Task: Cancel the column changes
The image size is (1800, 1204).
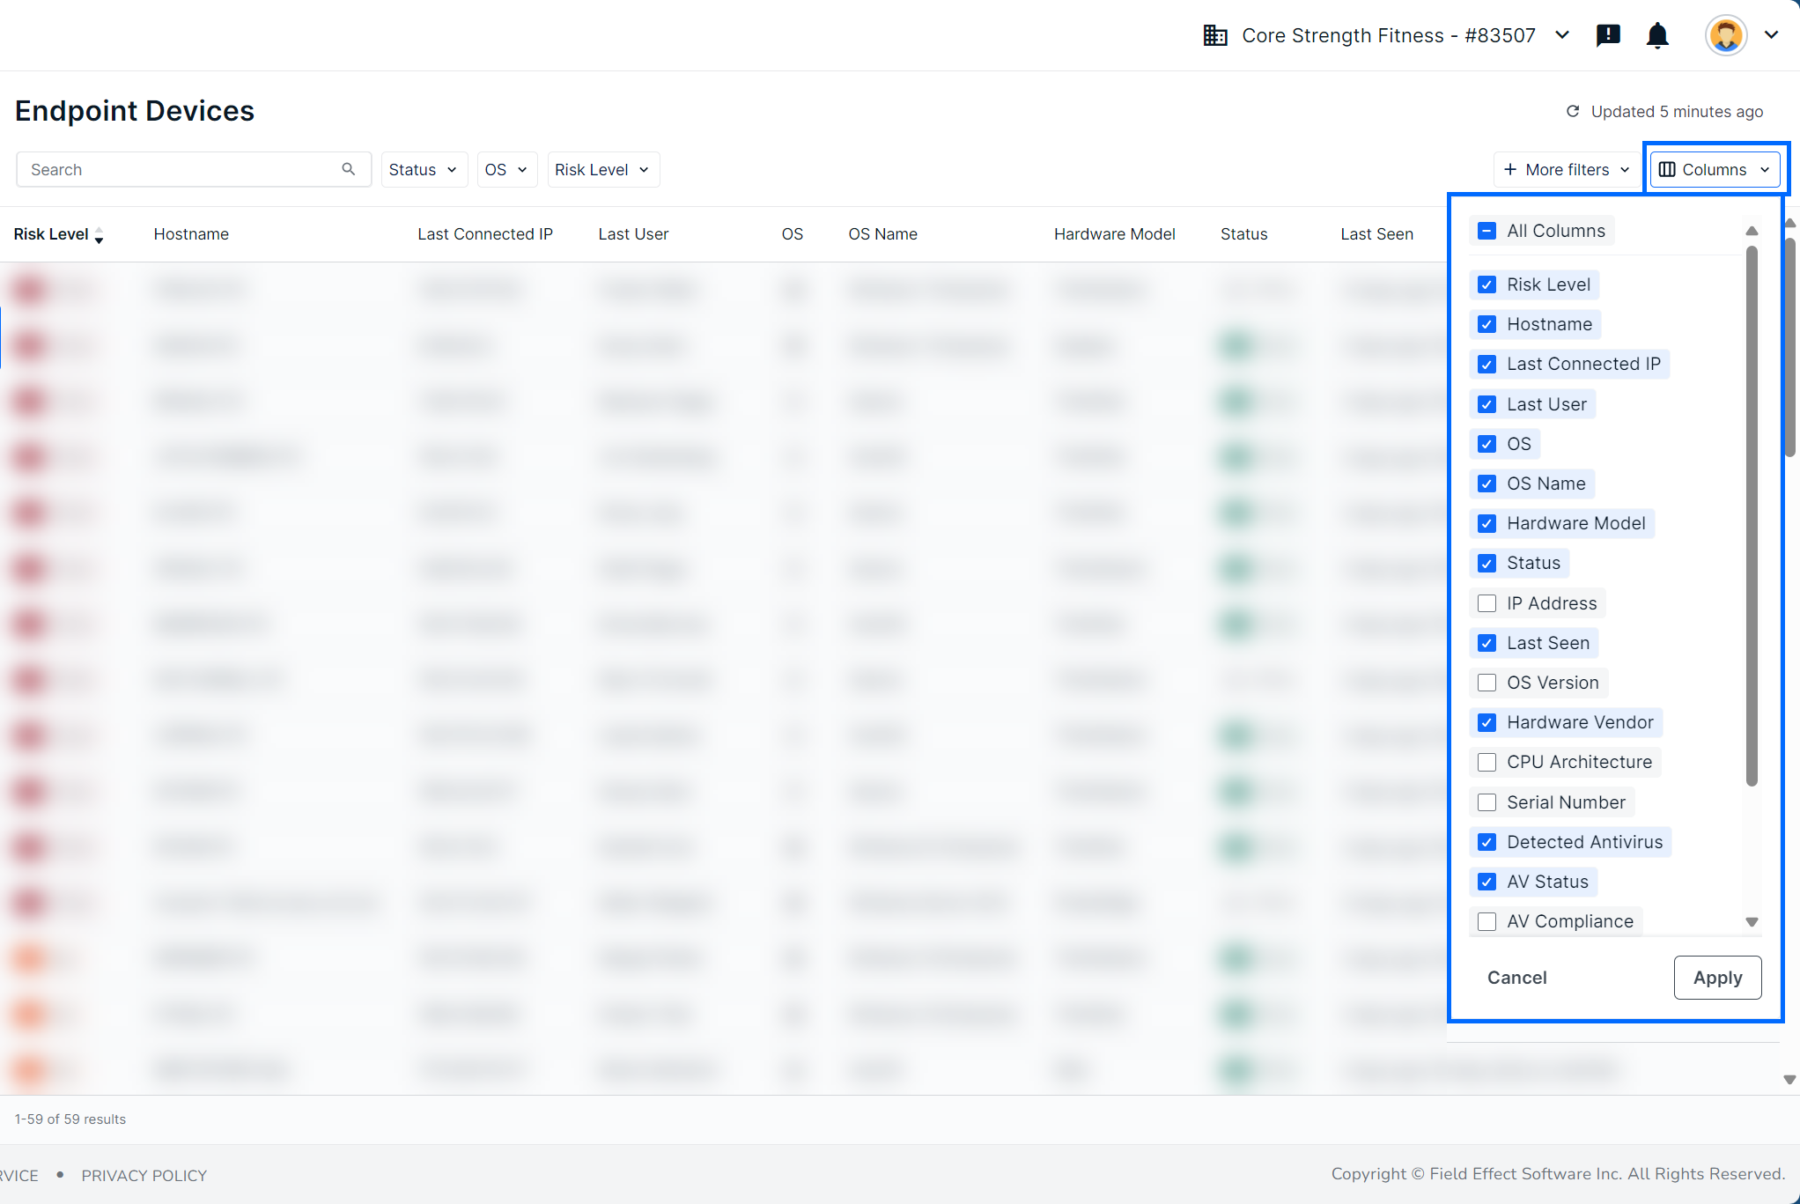Action: click(x=1516, y=978)
